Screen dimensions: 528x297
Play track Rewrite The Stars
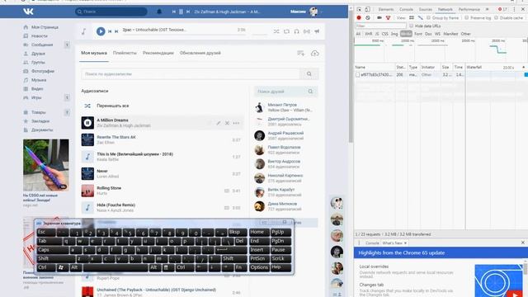[x=87, y=139]
